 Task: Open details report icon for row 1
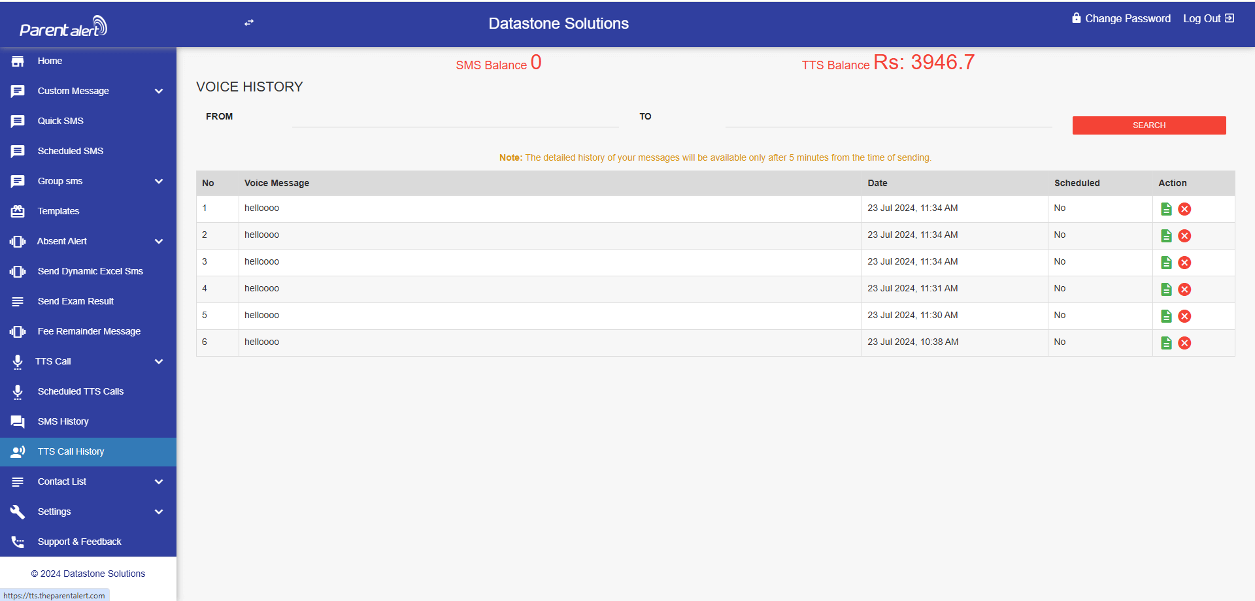pyautogui.click(x=1166, y=209)
